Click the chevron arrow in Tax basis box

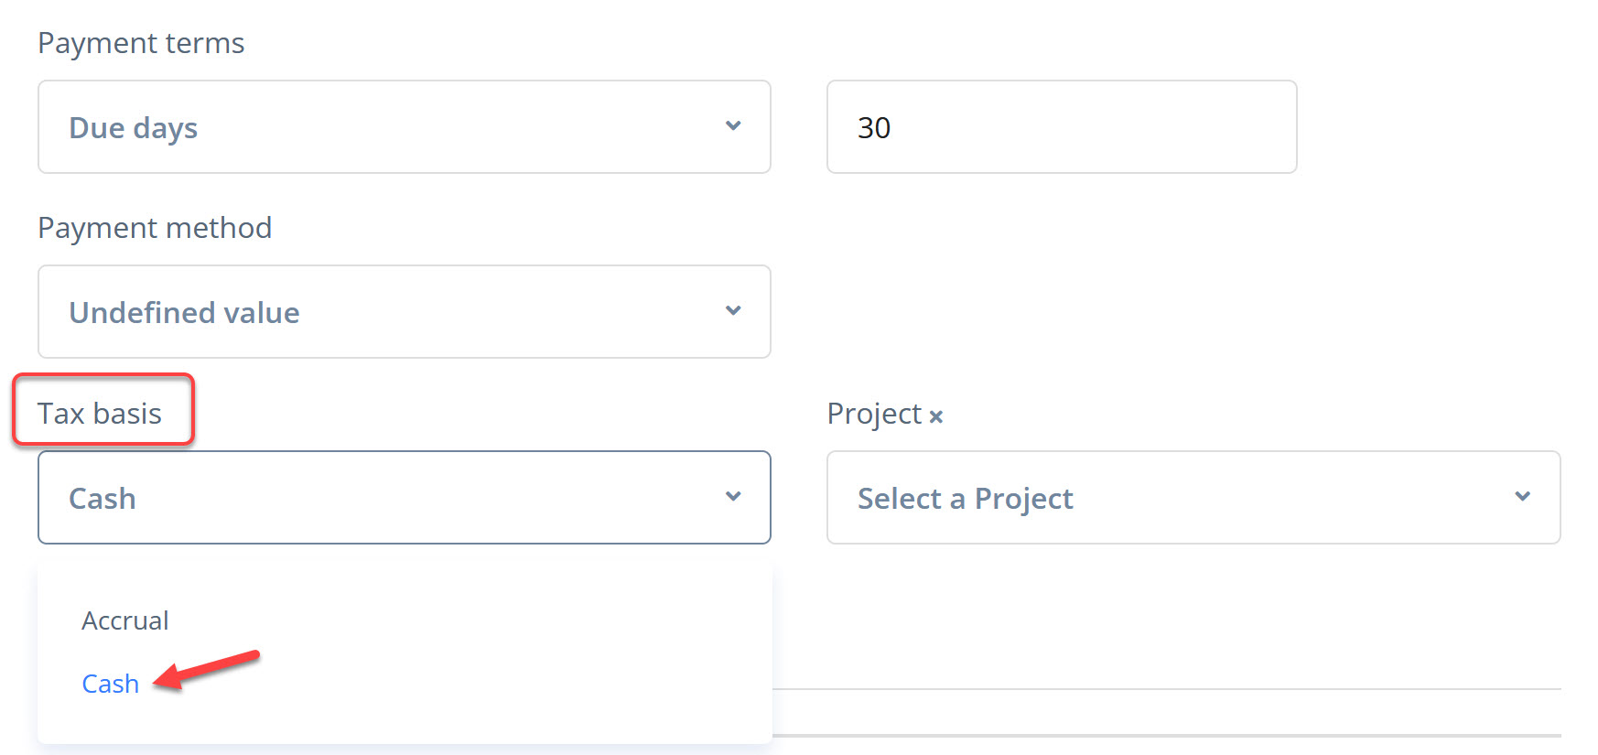[733, 497]
